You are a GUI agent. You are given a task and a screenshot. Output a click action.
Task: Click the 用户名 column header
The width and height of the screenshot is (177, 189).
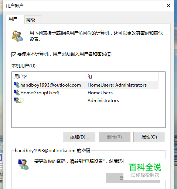click(x=48, y=77)
